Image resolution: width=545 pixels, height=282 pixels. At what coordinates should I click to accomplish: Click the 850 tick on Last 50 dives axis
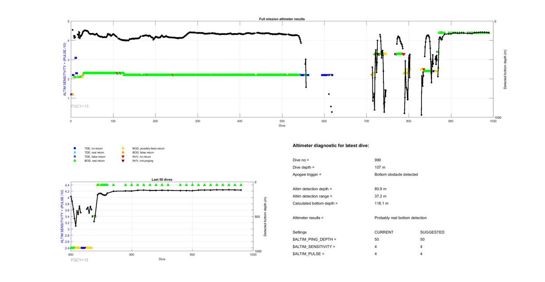(71, 255)
